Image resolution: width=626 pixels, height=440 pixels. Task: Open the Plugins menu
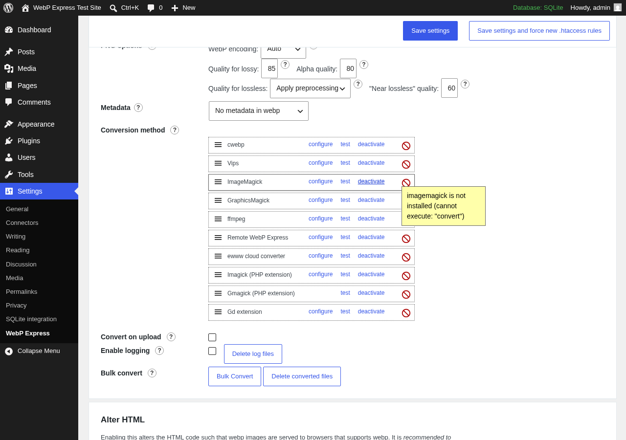(x=39, y=141)
